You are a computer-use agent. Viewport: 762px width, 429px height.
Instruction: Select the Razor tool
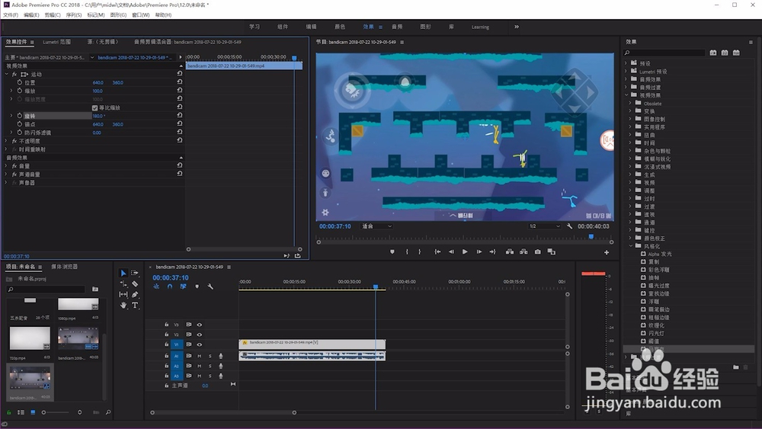(x=135, y=283)
